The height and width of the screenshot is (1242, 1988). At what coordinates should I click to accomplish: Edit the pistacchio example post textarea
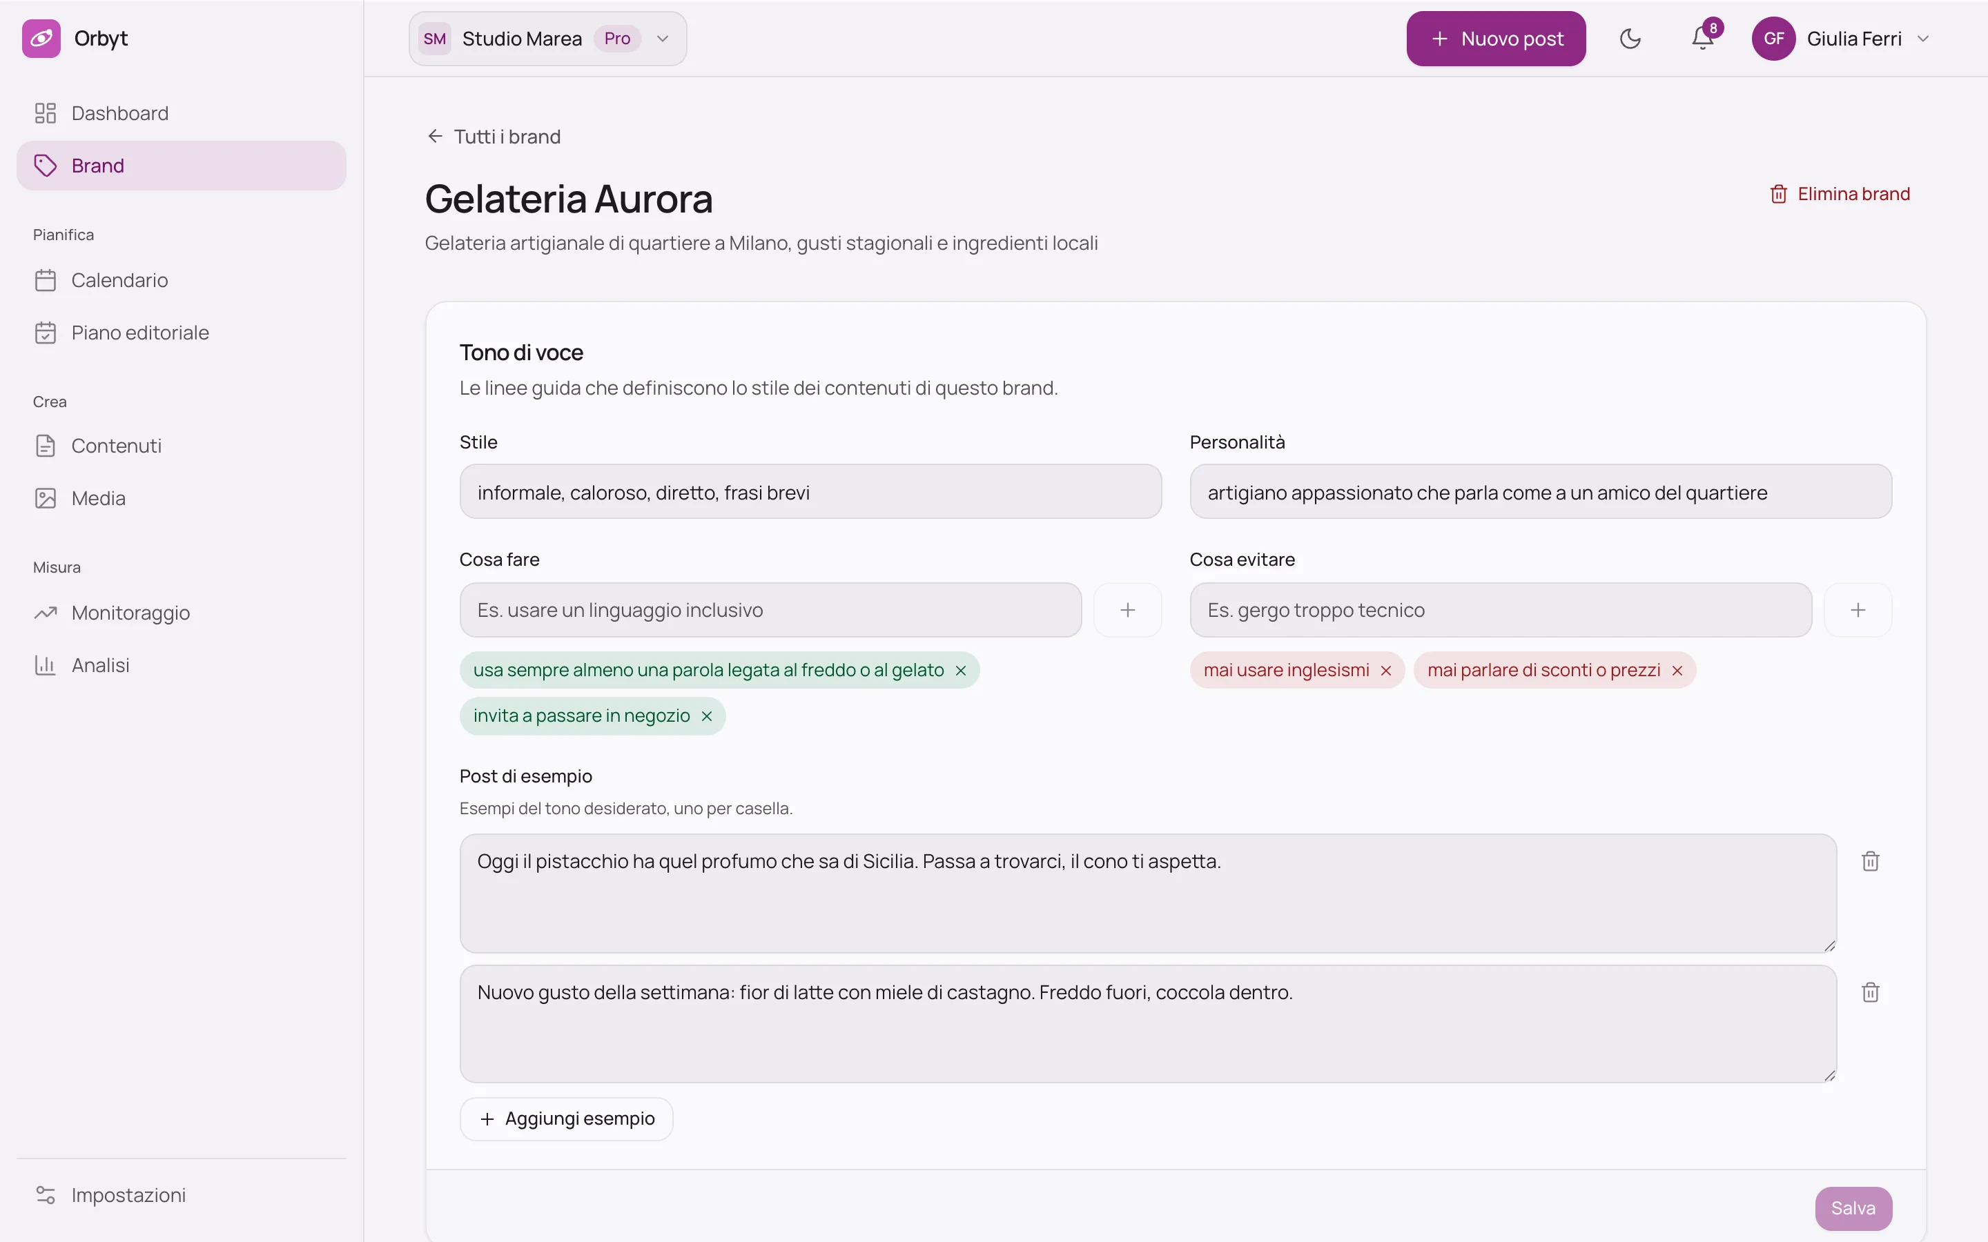click(1148, 894)
